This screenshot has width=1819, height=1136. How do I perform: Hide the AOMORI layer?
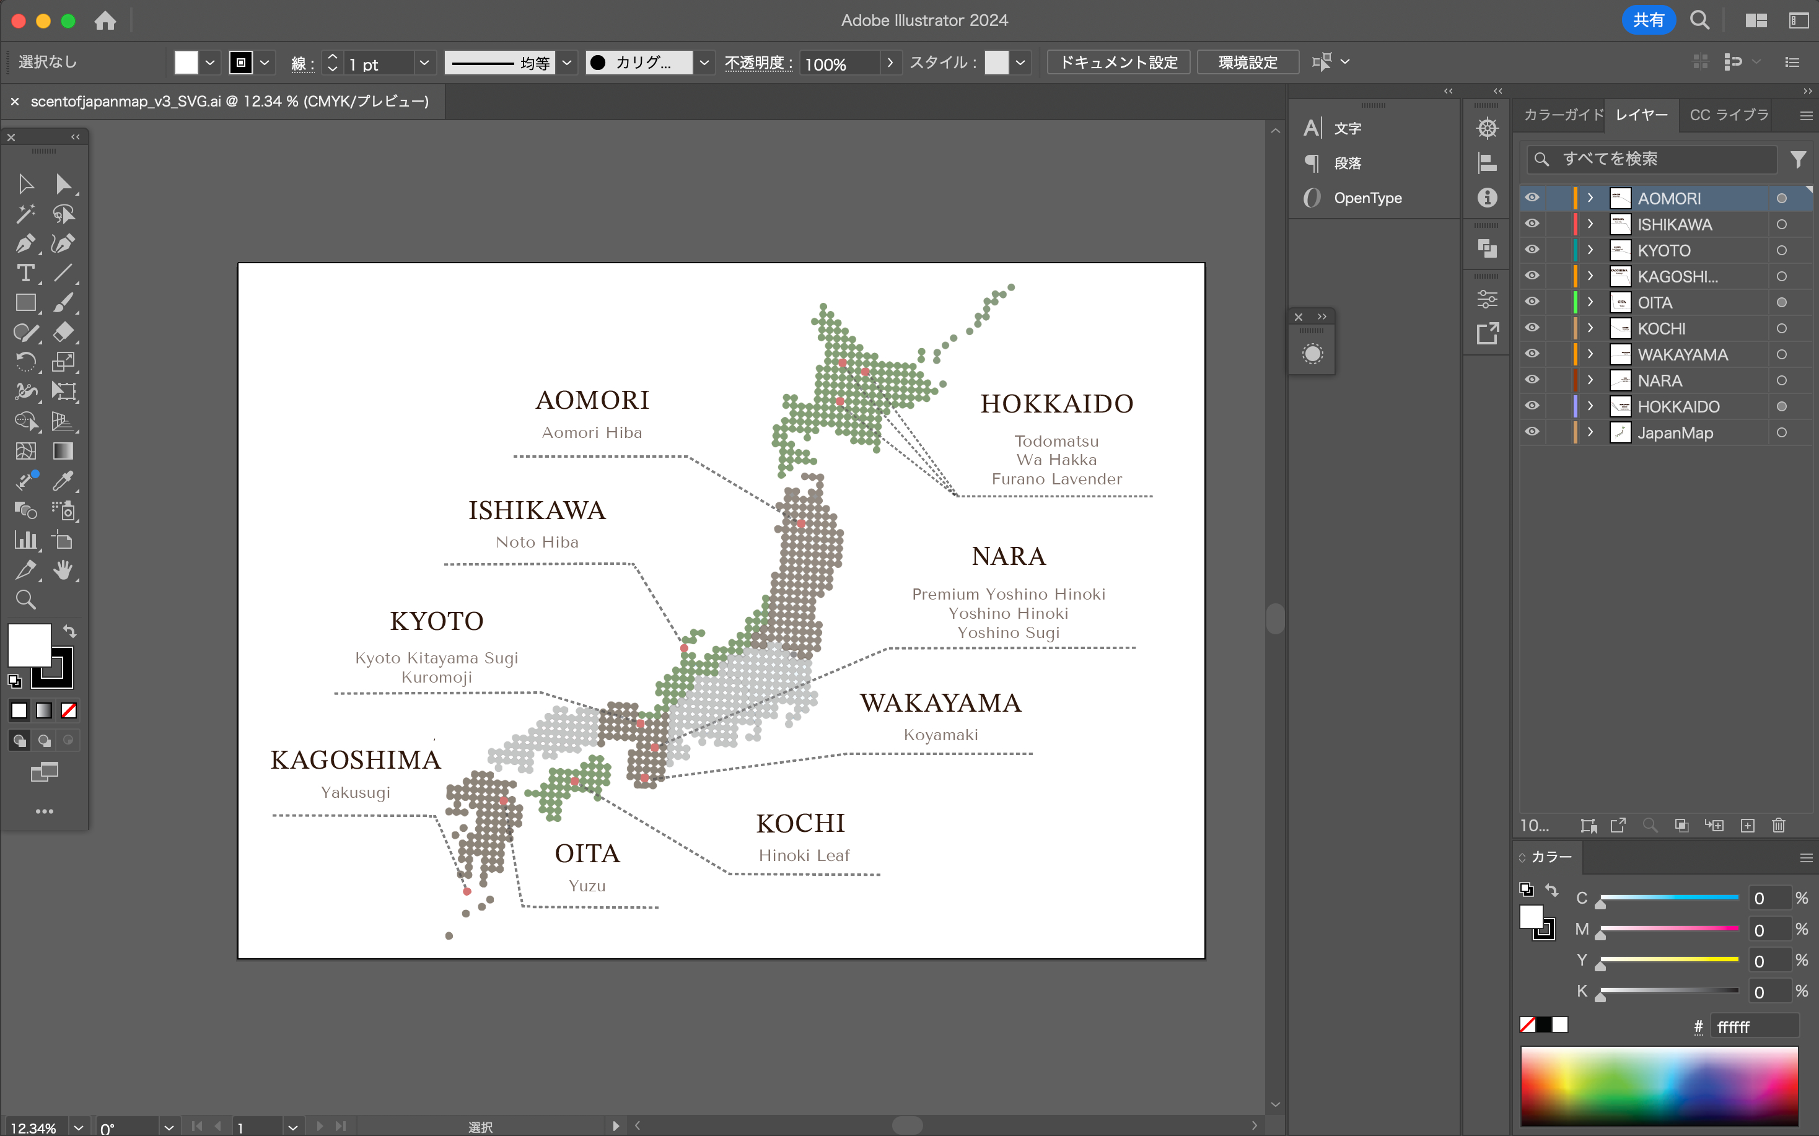coord(1532,198)
